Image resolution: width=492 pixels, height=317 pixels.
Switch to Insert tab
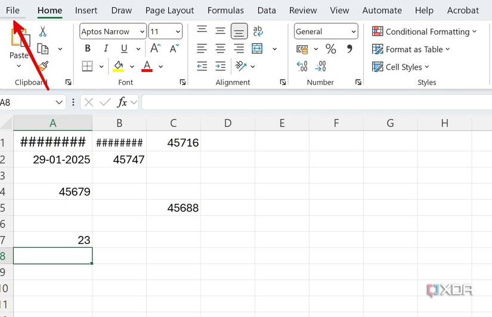[x=86, y=10]
